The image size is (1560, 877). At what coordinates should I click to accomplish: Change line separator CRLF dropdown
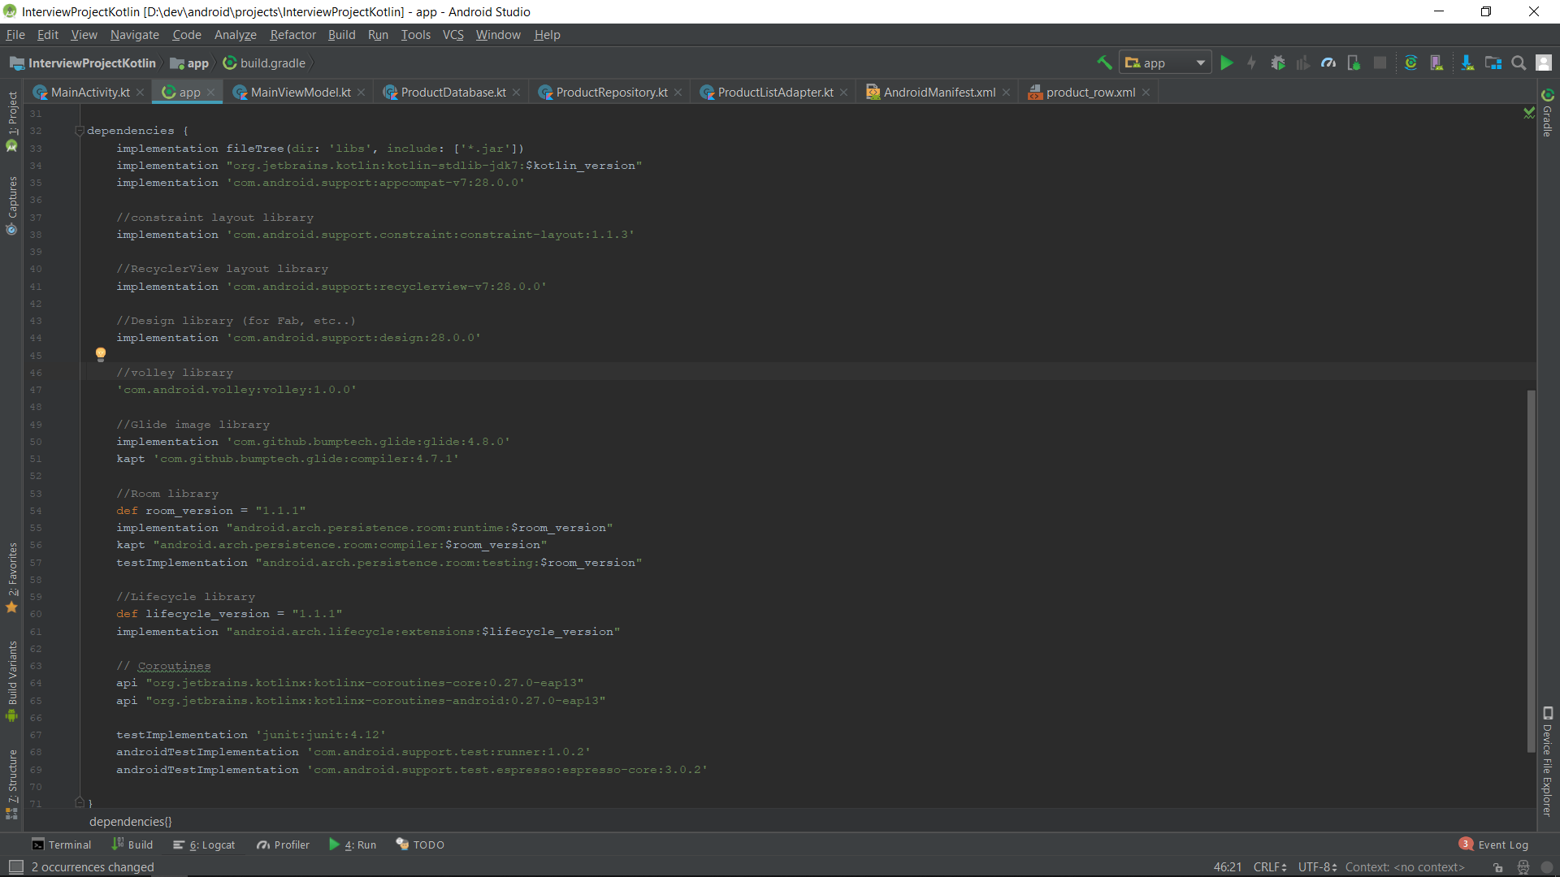click(1270, 867)
